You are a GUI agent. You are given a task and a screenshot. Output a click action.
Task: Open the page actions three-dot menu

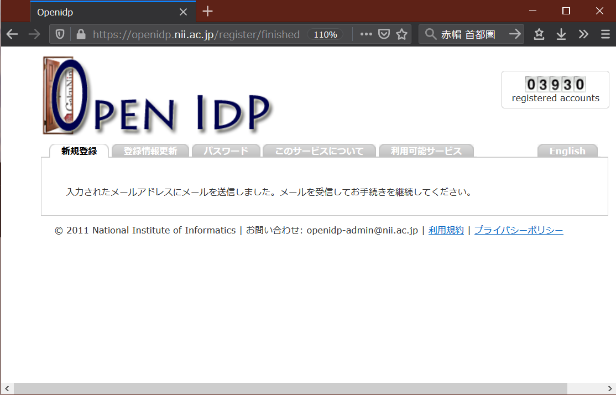366,34
